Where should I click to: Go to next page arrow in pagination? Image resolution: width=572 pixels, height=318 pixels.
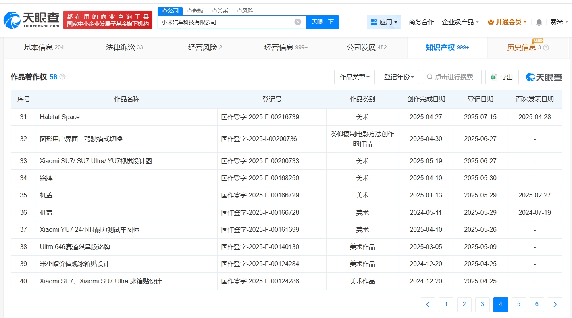[555, 304]
